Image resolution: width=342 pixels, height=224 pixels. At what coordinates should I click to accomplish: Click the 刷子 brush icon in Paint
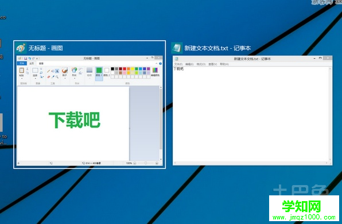point(65,70)
